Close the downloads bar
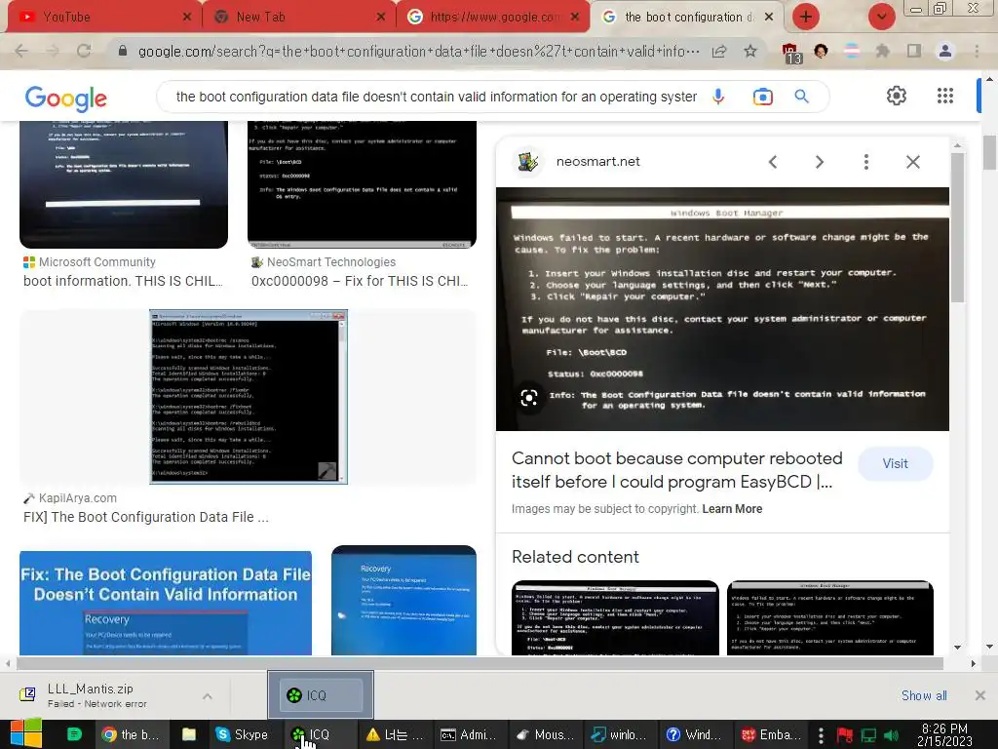The height and width of the screenshot is (749, 998). coord(980,695)
